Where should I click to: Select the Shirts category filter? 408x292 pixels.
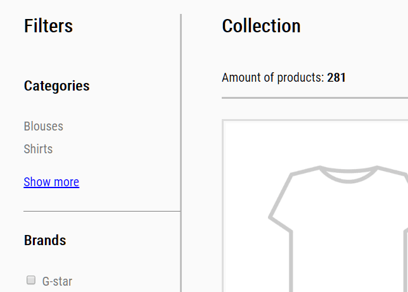(38, 149)
